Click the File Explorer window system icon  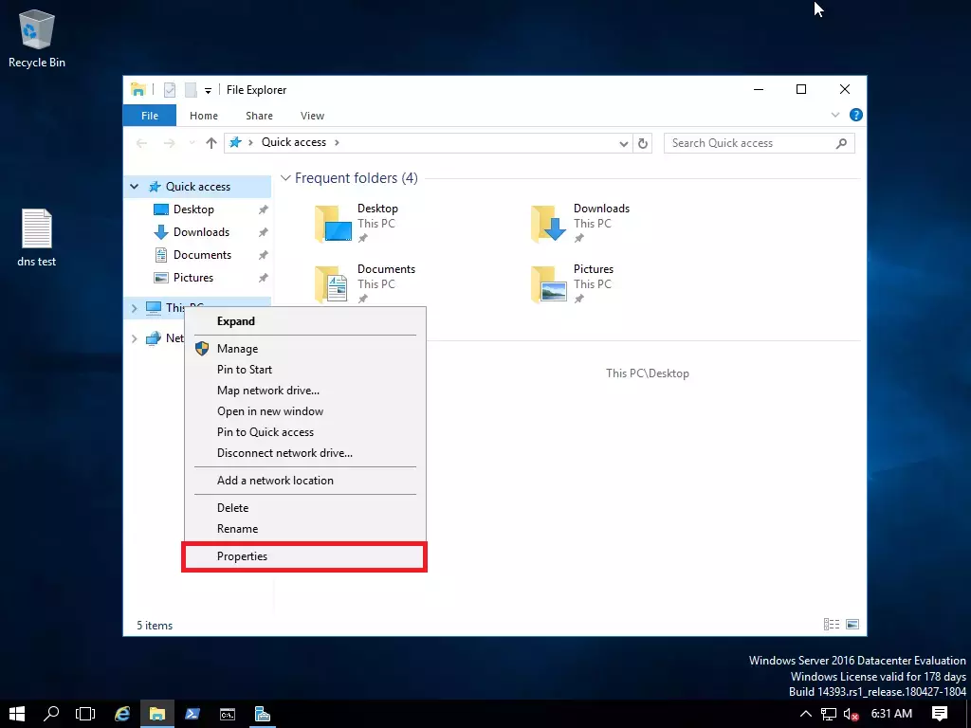(x=138, y=90)
